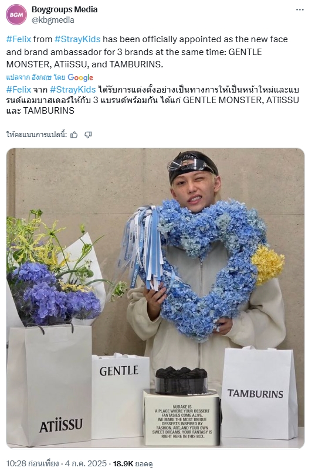Viewport: 312px width, 471px height.
Task: Open the 18.9K views count
Action: (123, 463)
